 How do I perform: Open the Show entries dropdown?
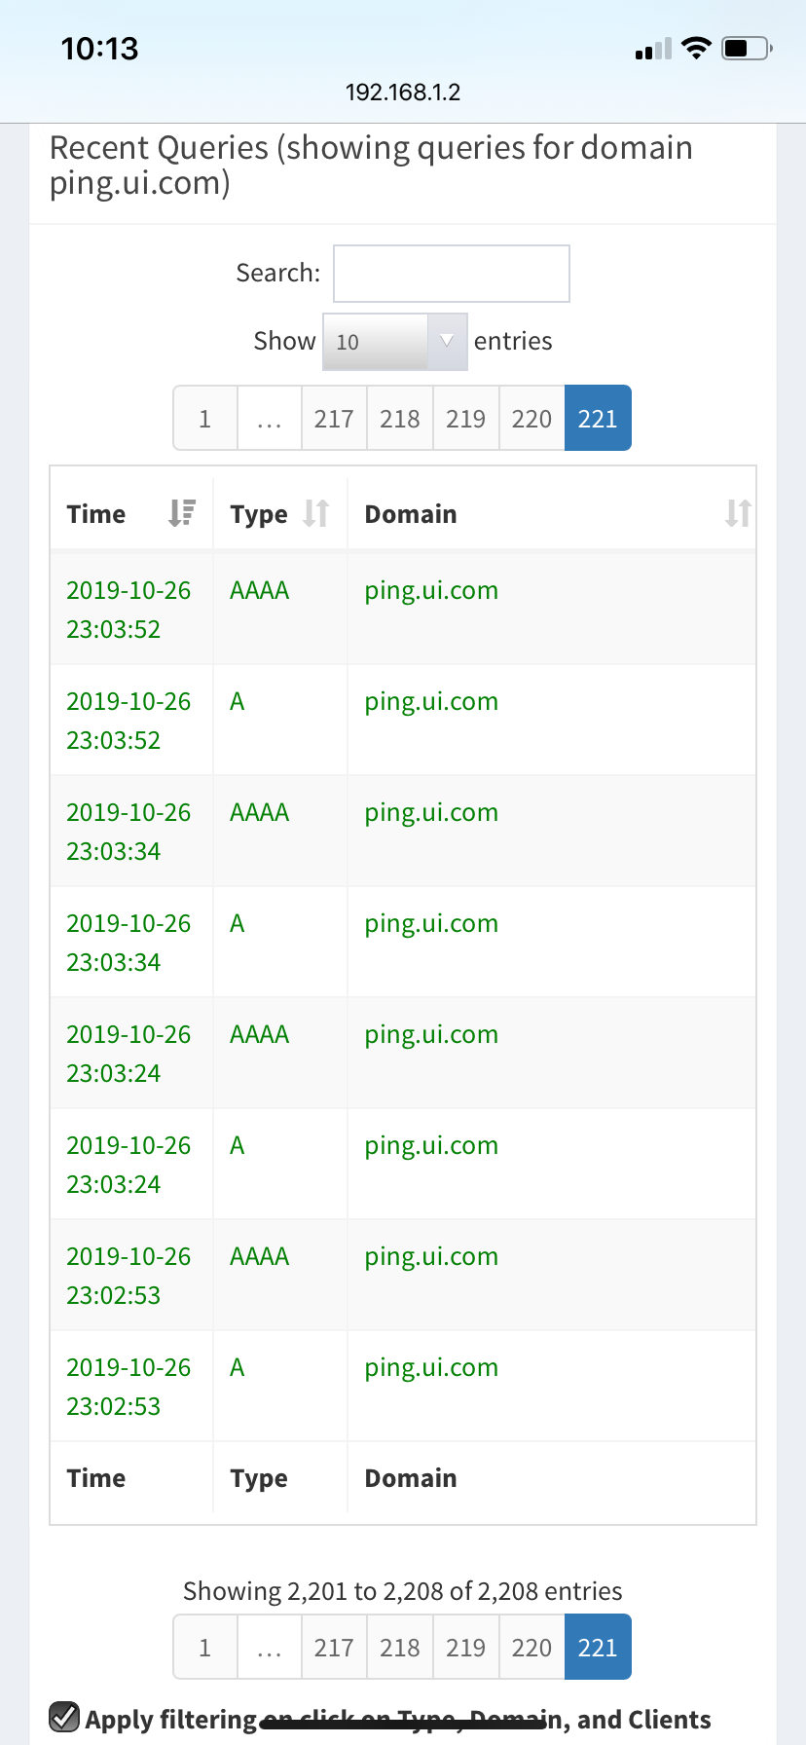click(394, 342)
